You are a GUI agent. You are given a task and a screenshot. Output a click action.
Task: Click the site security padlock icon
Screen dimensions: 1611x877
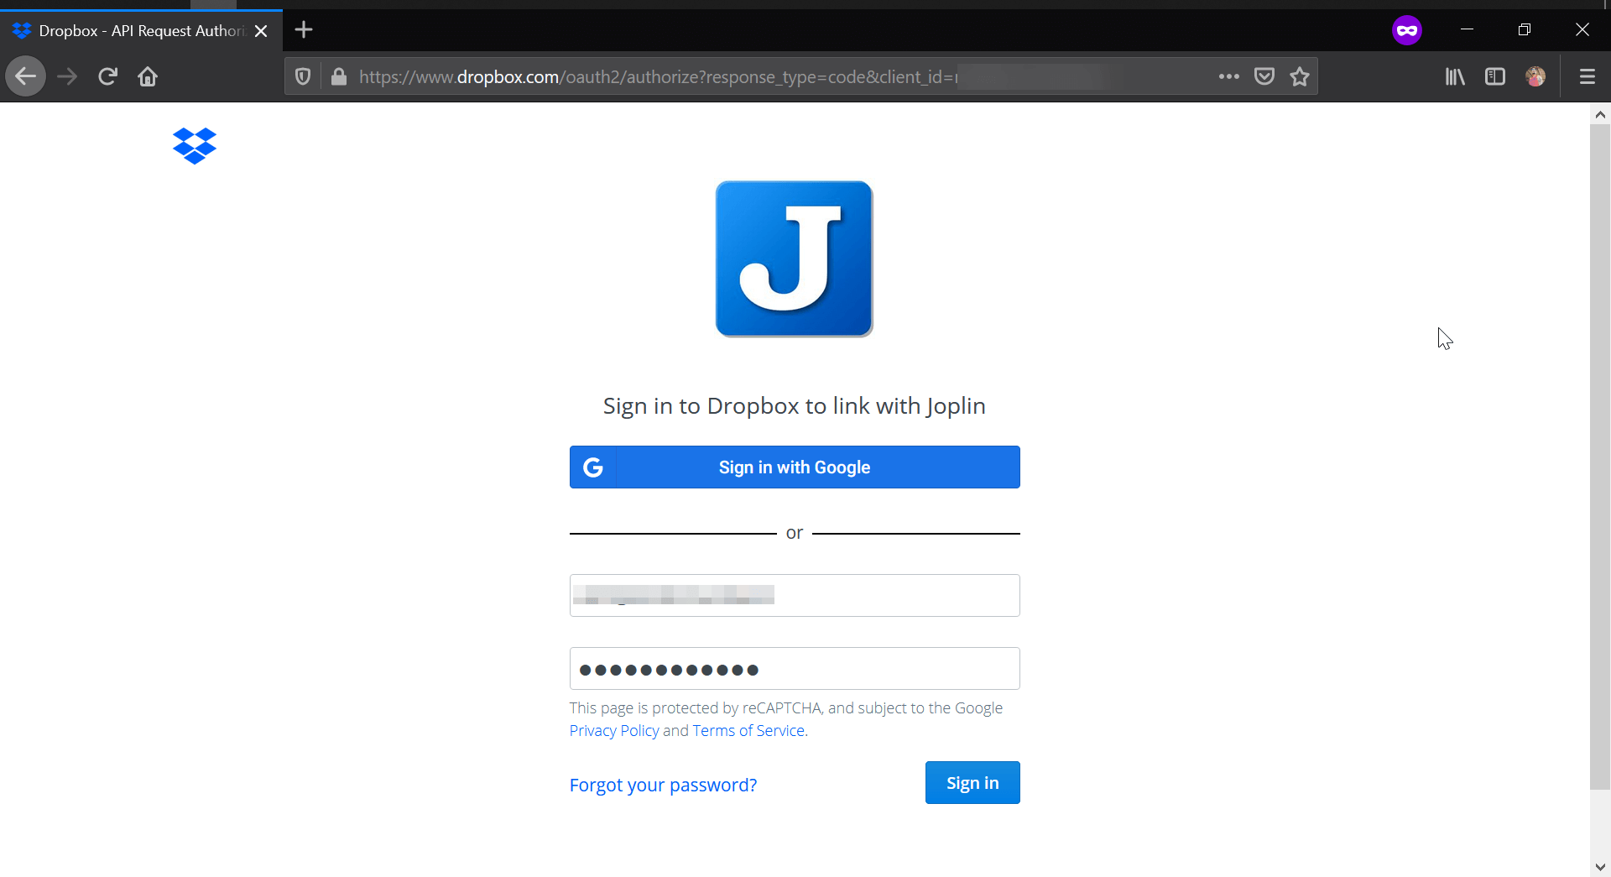click(338, 76)
